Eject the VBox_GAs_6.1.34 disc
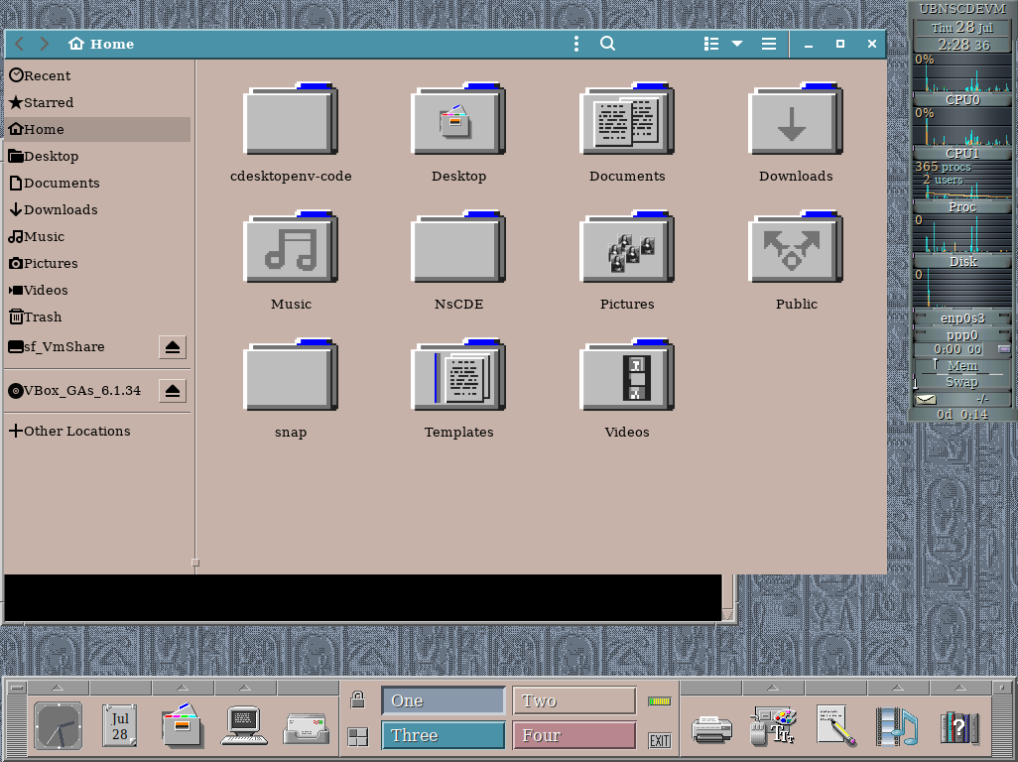The image size is (1018, 762). point(173,391)
